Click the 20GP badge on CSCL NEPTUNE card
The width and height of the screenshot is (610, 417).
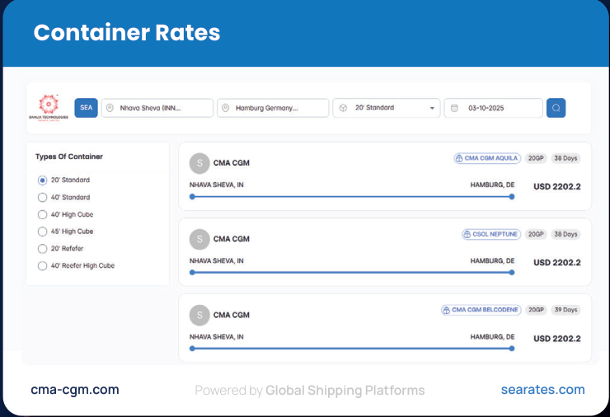click(536, 234)
